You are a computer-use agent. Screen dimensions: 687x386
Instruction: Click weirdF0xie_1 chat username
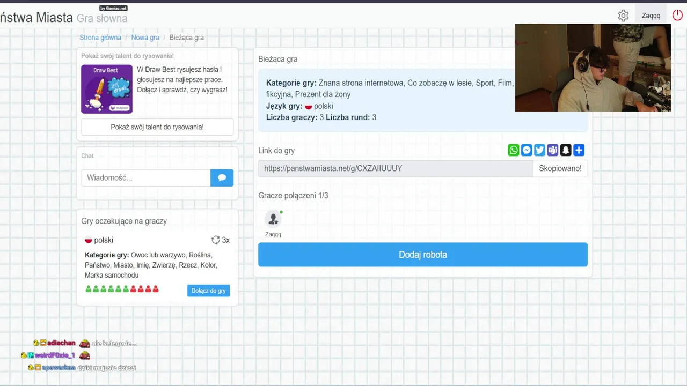55,355
